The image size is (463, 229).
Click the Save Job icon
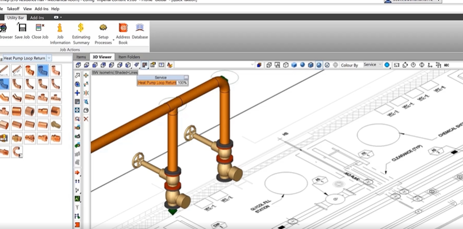22,32
